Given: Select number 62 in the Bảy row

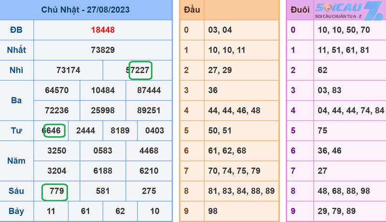Looking at the screenshot, I should [x=120, y=211].
